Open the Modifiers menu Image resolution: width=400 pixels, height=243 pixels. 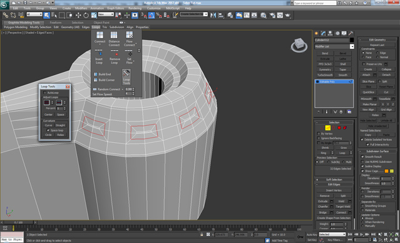click(81, 8)
